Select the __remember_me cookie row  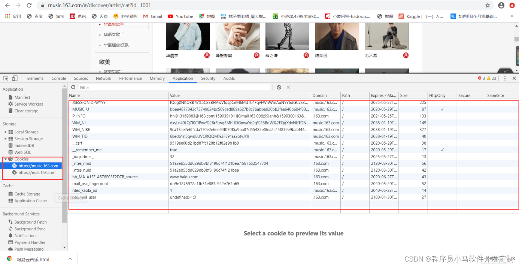[x=293, y=150]
